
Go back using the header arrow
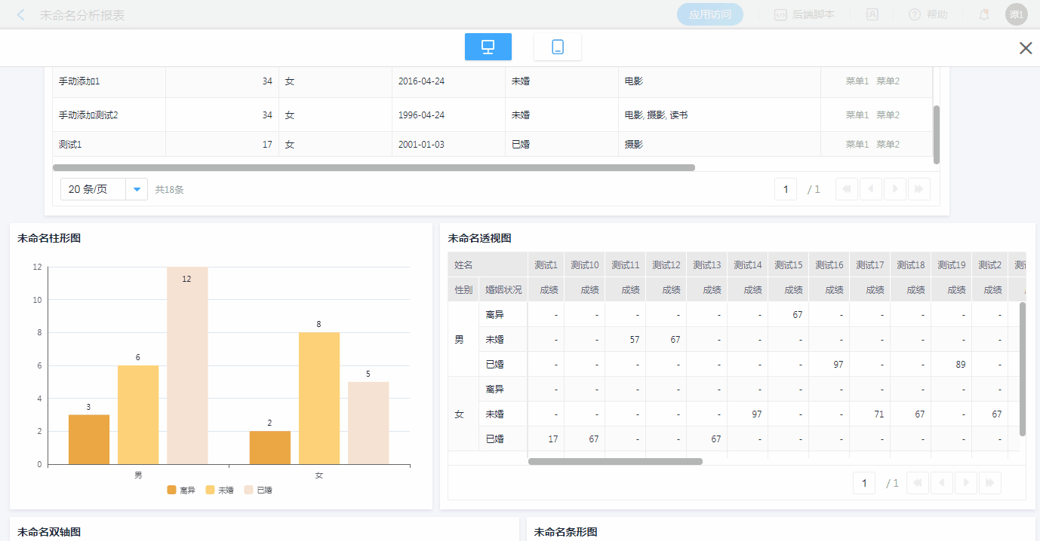[21, 15]
